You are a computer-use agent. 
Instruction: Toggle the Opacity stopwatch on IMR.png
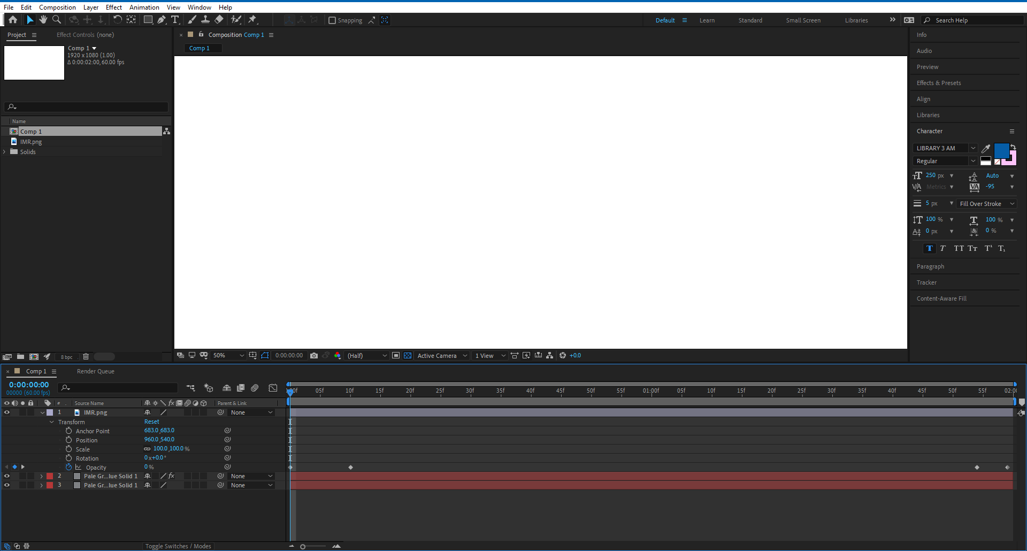pos(69,466)
